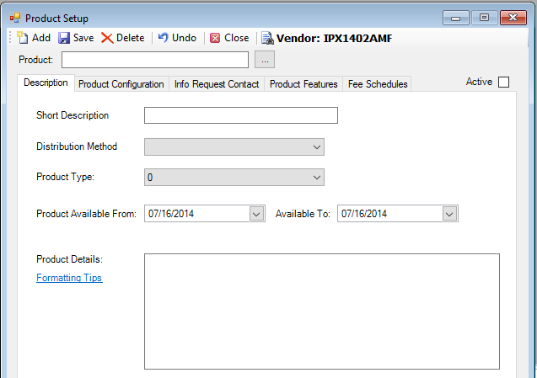This screenshot has width=537, height=378.
Task: Click the Vendor document icon
Action: pyautogui.click(x=266, y=38)
